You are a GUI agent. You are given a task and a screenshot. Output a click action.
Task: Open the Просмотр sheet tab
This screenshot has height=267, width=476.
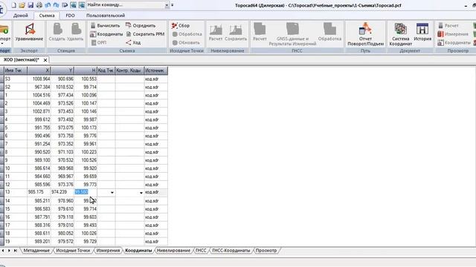click(266, 251)
